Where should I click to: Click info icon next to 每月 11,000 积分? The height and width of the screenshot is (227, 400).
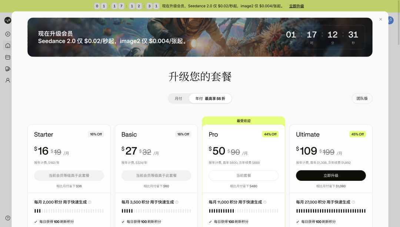[265, 202]
